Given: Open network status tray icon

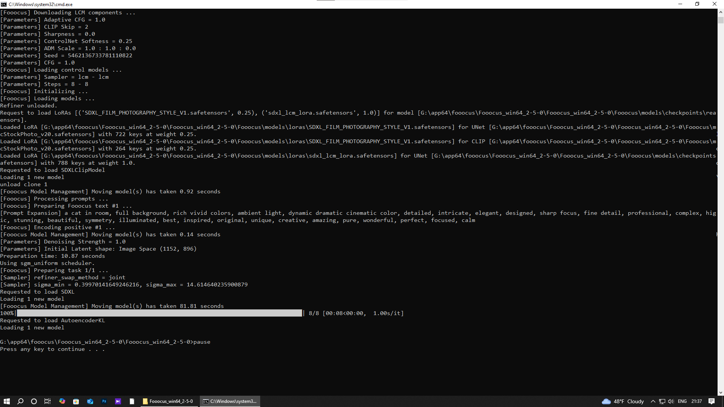Looking at the screenshot, I should click(662, 401).
